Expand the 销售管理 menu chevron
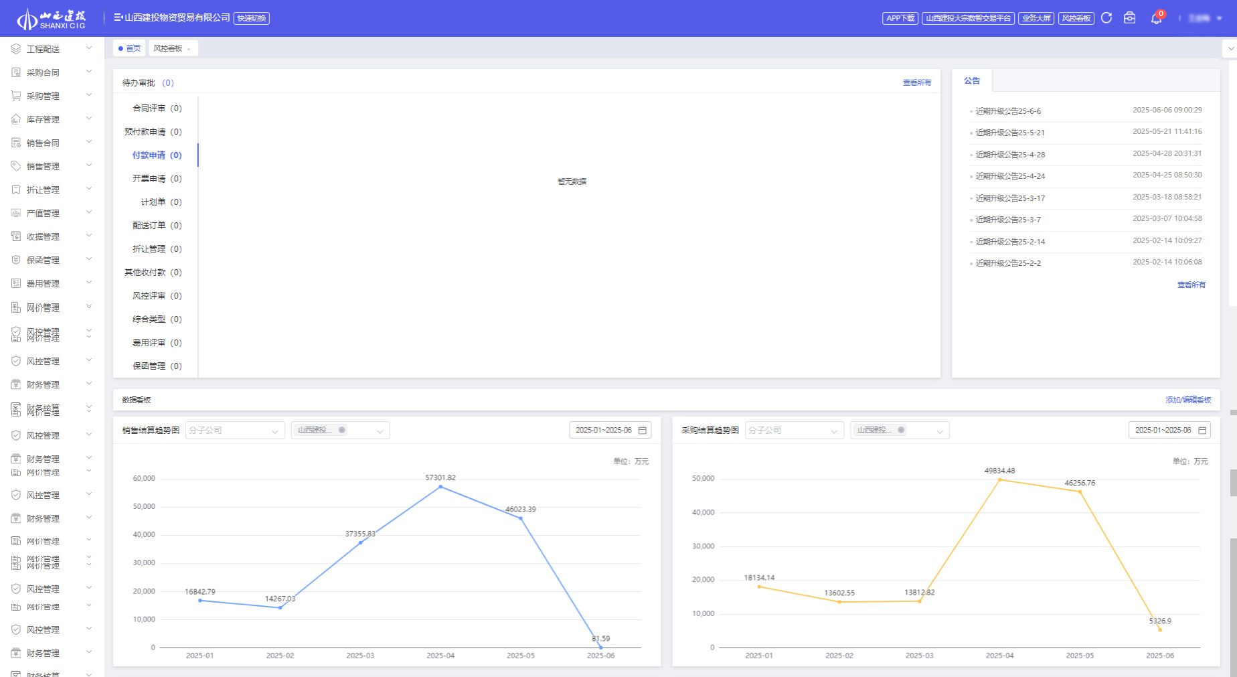The width and height of the screenshot is (1237, 677). point(89,165)
